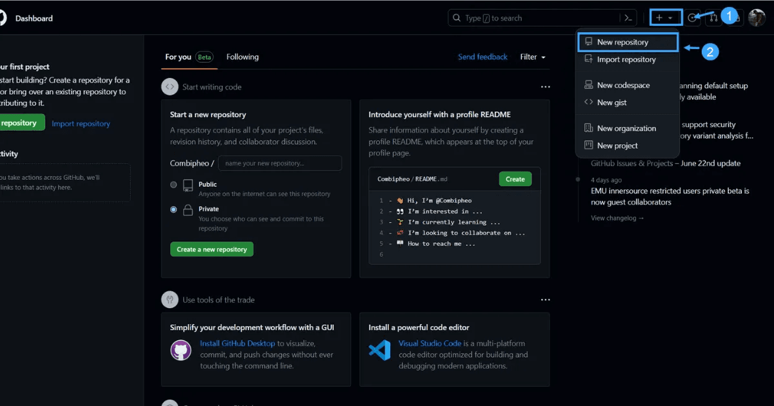
Task: Open the three-dot menu for Use tools of the trade
Action: click(x=546, y=300)
